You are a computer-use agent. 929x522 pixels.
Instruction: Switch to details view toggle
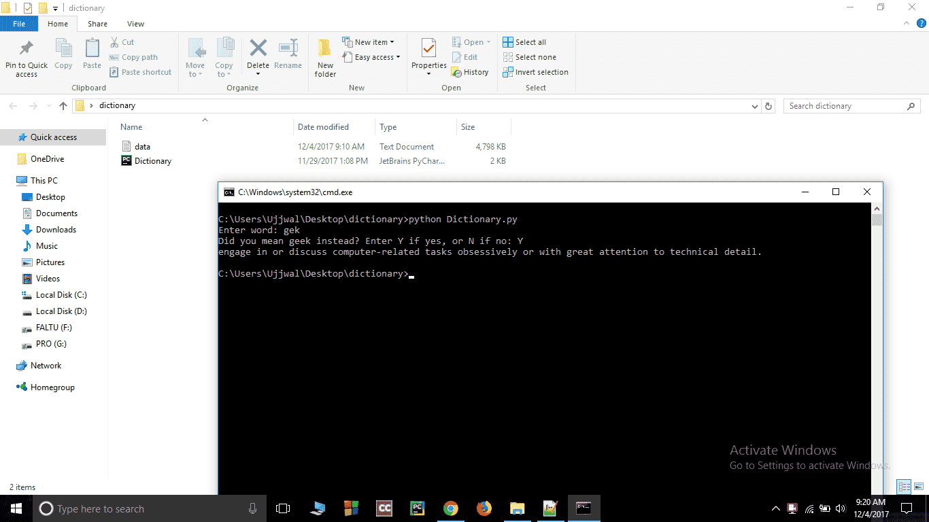(x=904, y=487)
